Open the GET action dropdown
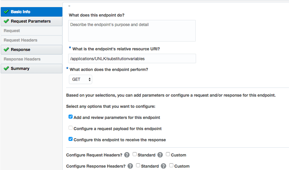Screen dimensions: 289x170 click(x=80, y=79)
